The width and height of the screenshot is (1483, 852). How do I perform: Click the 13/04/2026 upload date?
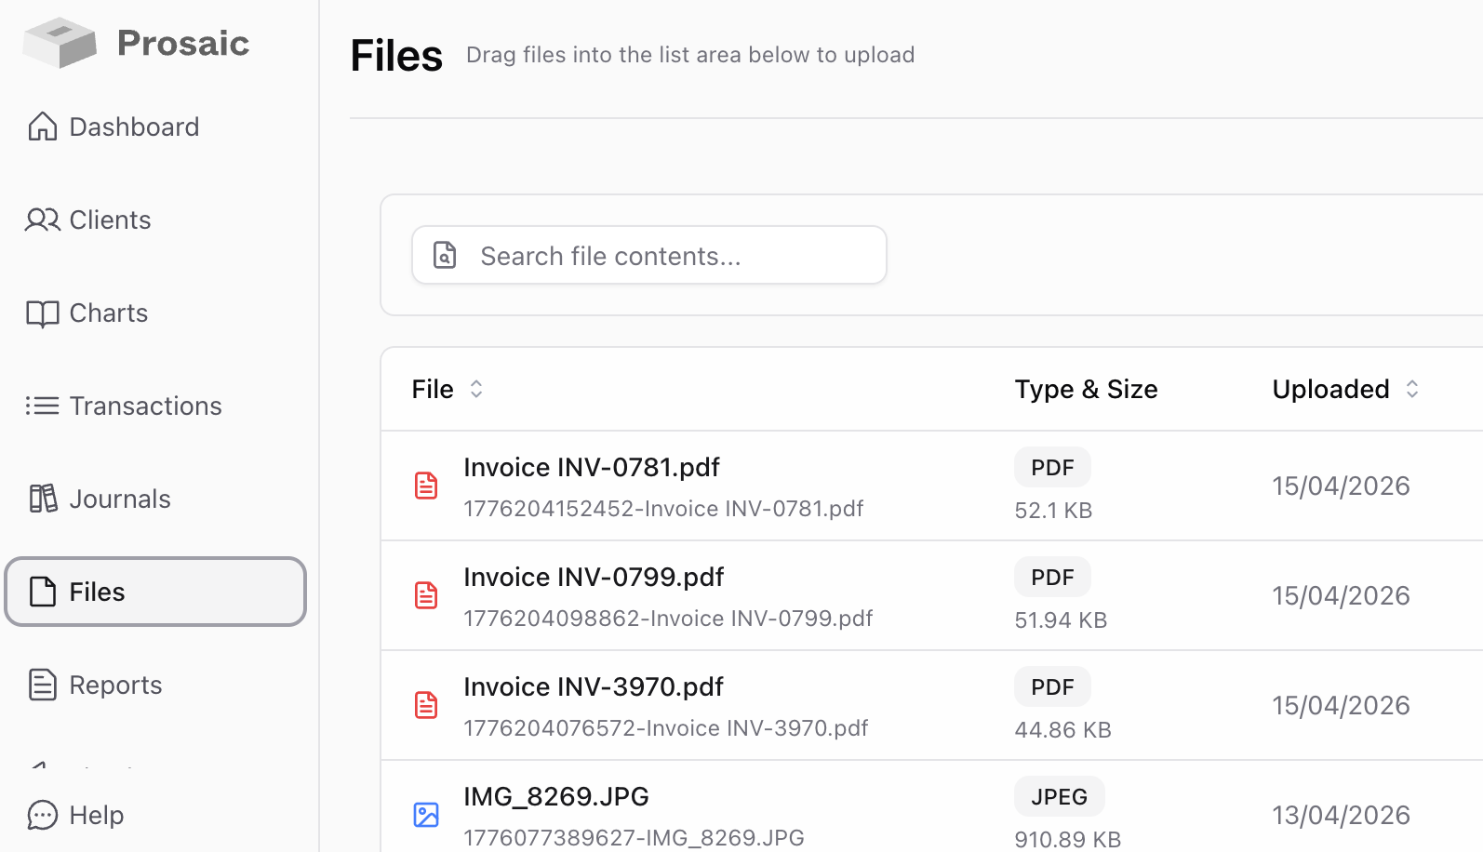tap(1341, 815)
